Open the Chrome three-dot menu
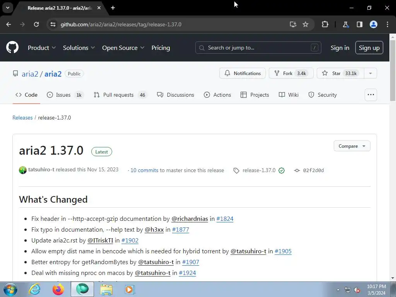 pos(387,24)
